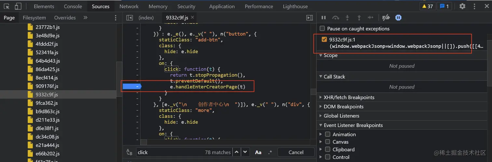Screen dimensions: 492x162
Task: Click the pause script execution icon
Action: pyautogui.click(x=323, y=18)
